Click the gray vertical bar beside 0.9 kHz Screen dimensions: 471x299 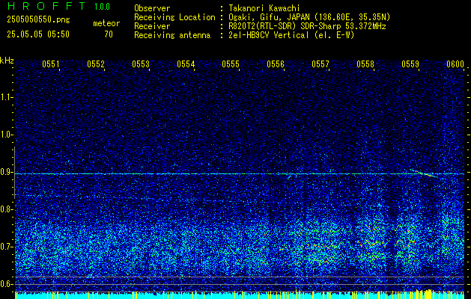(x=14, y=173)
